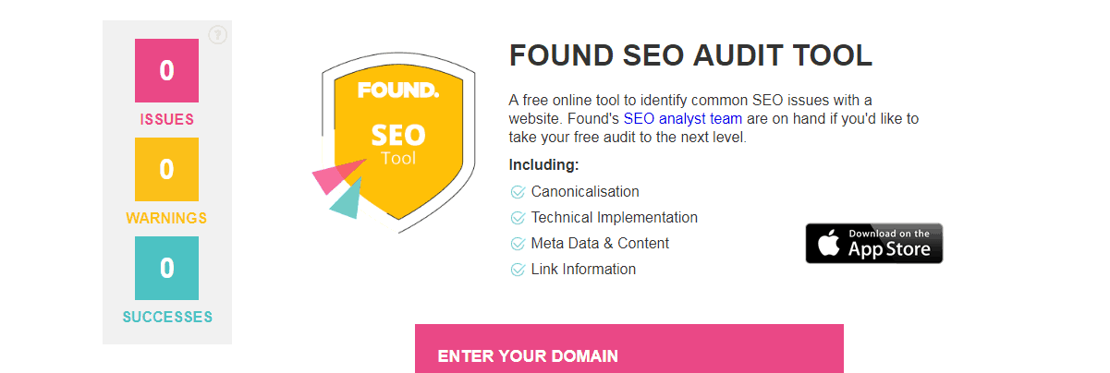Click the Link Information list item text
This screenshot has width=1110, height=373.
click(x=583, y=270)
